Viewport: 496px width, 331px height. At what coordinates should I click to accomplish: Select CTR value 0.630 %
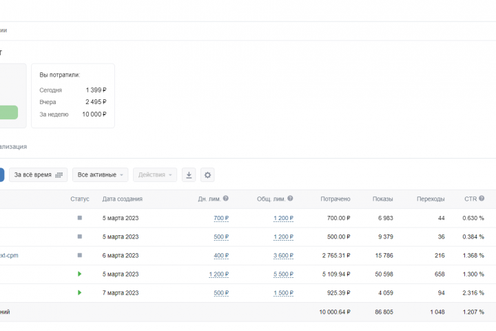[473, 218]
